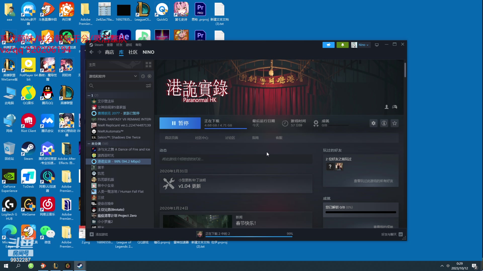Open the green notifications bell
The image size is (483, 271).
(342, 45)
